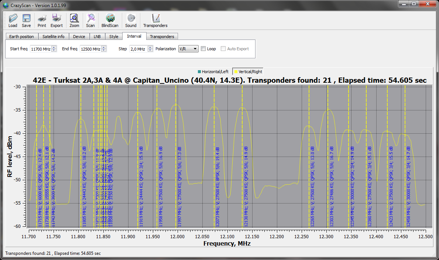Click the 12380 MHz transponder marker label

coord(370,187)
